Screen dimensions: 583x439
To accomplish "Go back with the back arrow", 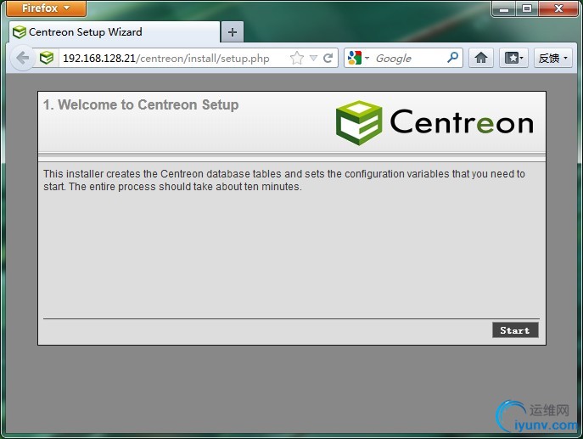I will [23, 58].
